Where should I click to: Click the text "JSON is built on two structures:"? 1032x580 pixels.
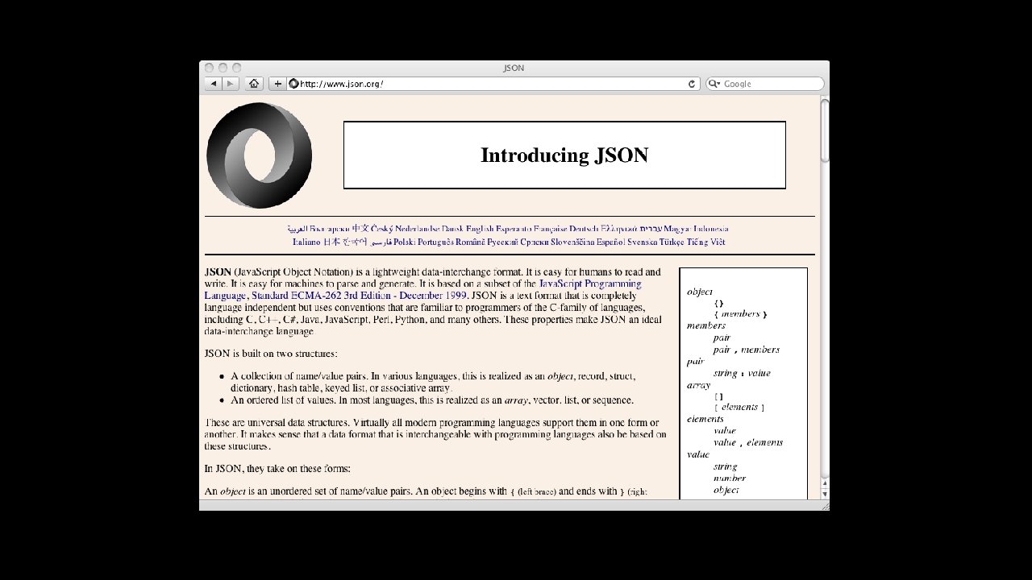[x=271, y=354]
